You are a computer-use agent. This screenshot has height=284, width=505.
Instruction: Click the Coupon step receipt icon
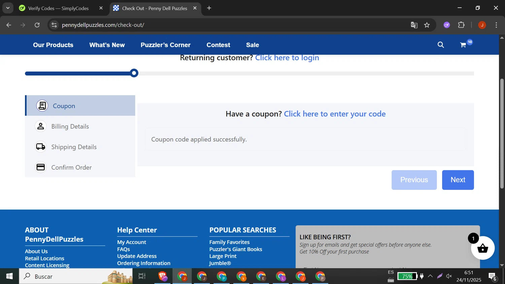coord(42,106)
